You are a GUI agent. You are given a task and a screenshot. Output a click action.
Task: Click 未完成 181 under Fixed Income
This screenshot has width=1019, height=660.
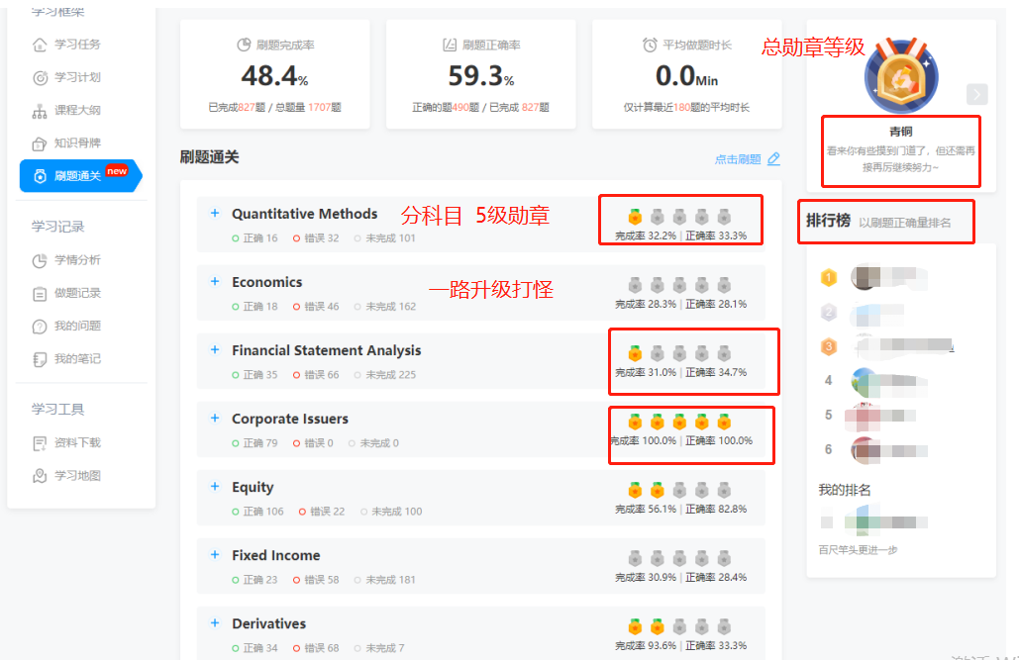(384, 580)
